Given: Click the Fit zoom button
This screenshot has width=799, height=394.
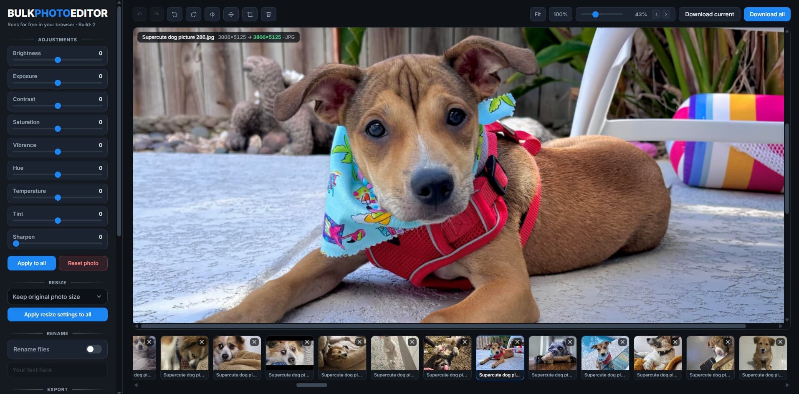Looking at the screenshot, I should (538, 14).
